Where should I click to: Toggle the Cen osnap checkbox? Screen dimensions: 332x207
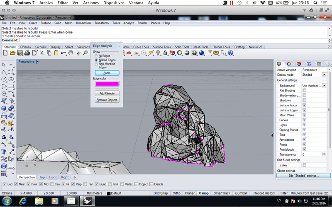[x=52, y=184]
